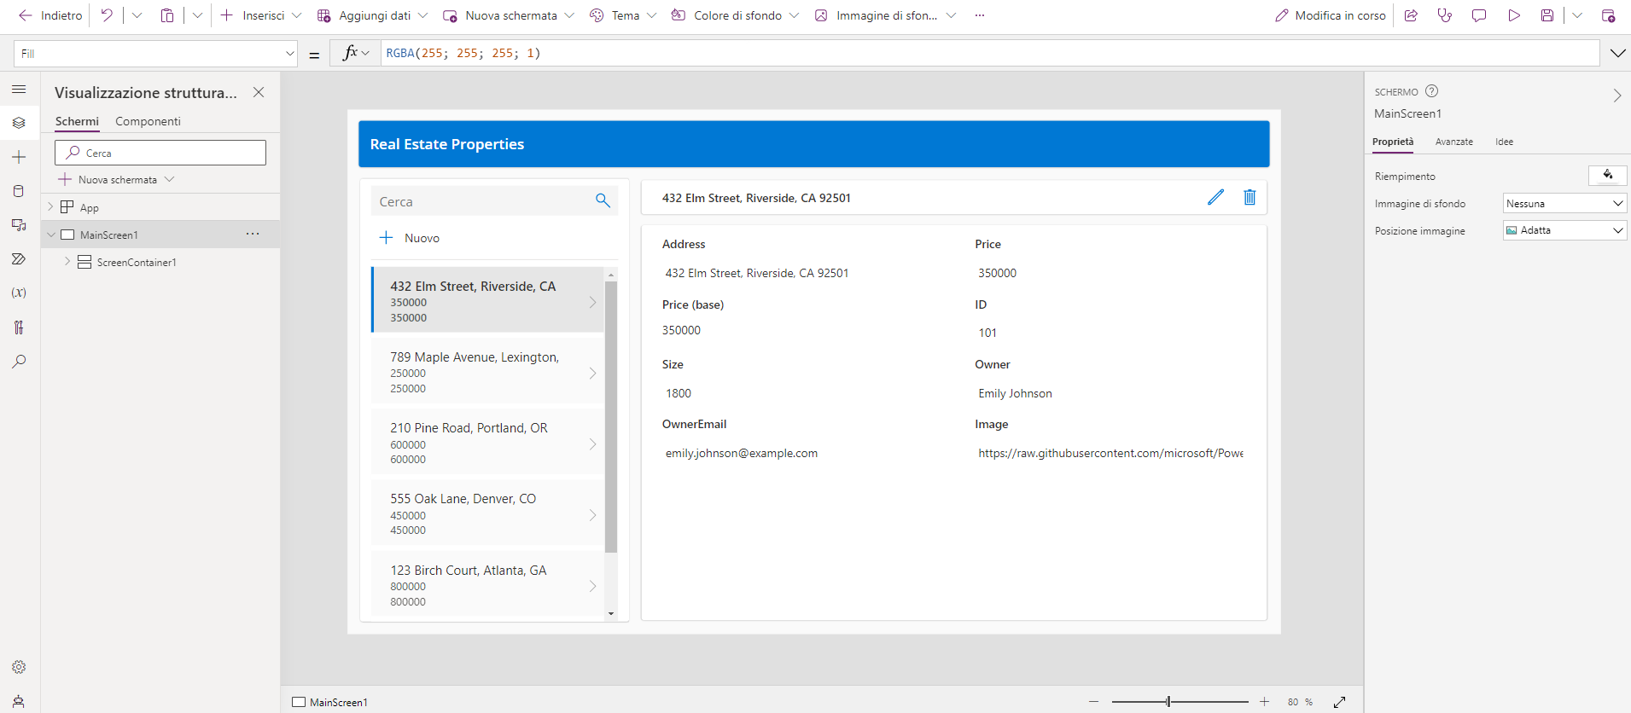Click the Publish icon
Viewport: 1631px width, 713px height.
[1608, 15]
